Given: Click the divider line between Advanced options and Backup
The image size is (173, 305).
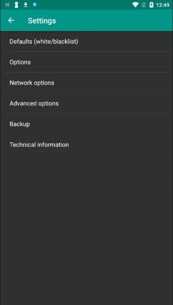Looking at the screenshot, I should click(86, 114).
